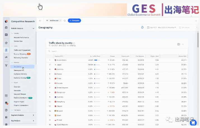Click the Hong Kong row name

click(x=61, y=102)
